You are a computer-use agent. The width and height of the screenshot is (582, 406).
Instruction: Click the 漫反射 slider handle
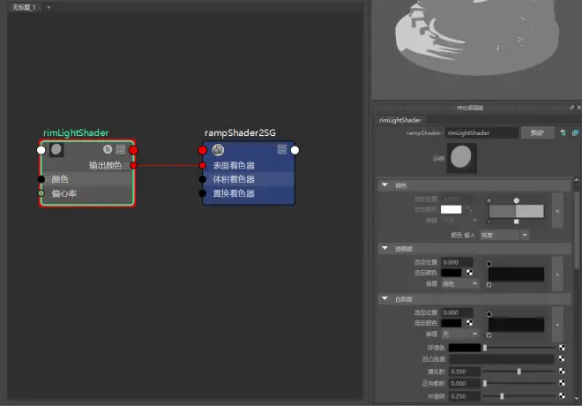click(x=519, y=372)
